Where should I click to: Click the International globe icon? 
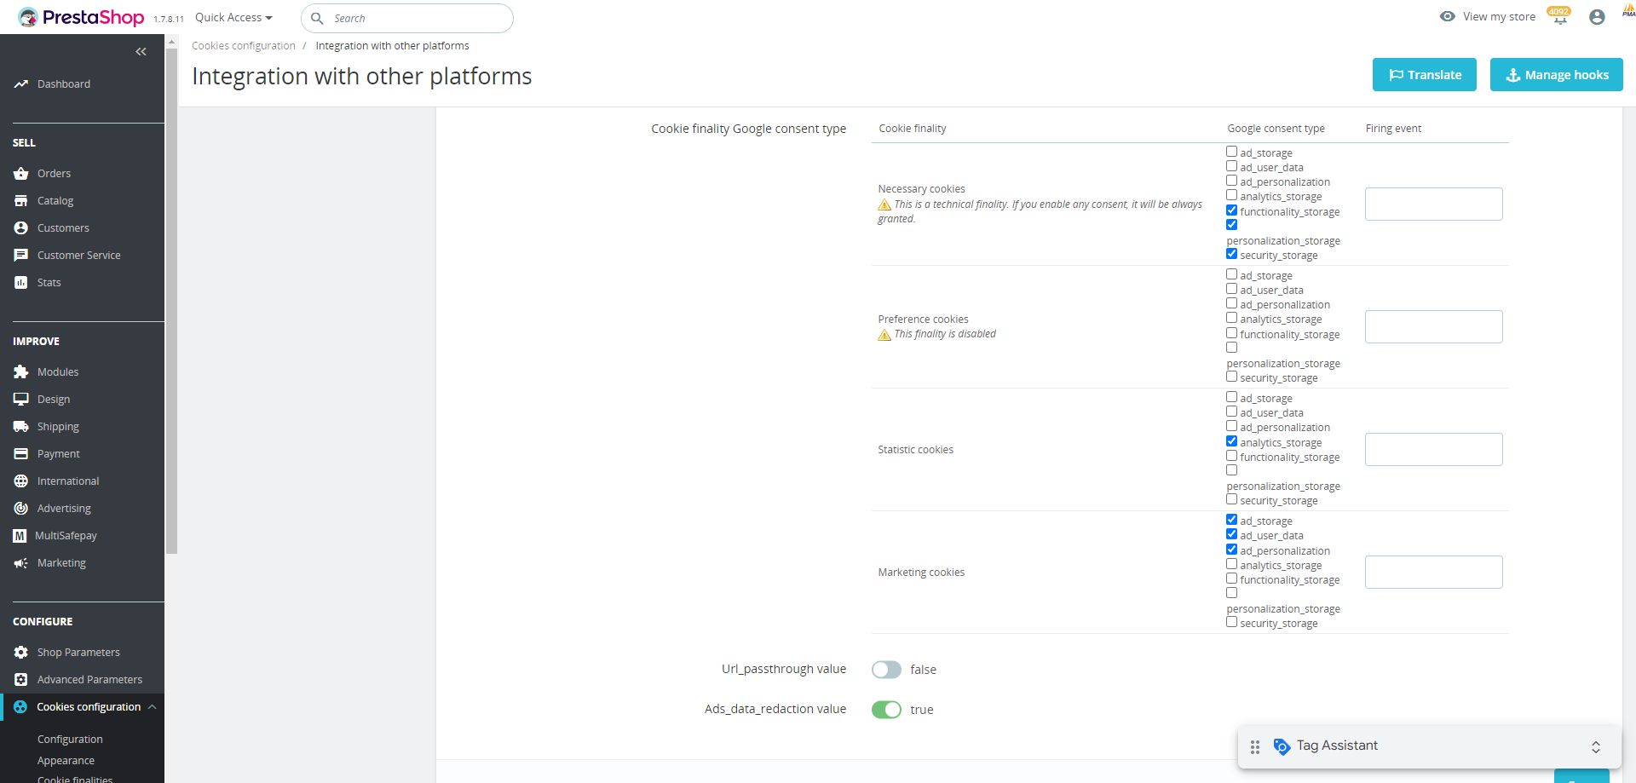pos(21,481)
